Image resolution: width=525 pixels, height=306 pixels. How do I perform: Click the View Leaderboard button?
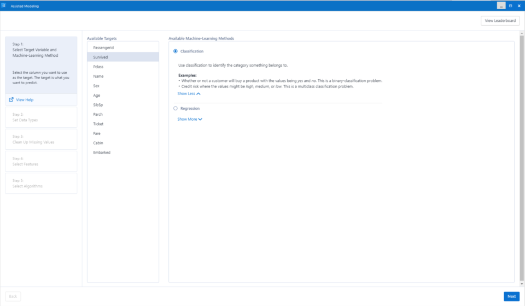point(500,21)
